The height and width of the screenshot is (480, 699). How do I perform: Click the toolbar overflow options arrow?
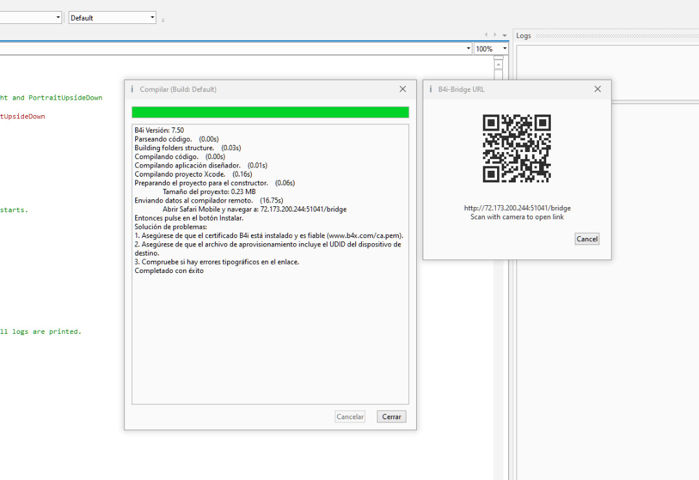click(x=162, y=20)
